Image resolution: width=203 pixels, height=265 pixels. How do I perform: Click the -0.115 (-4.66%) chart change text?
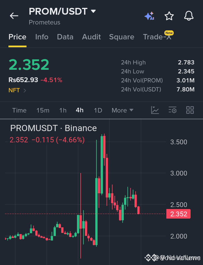tap(58, 140)
